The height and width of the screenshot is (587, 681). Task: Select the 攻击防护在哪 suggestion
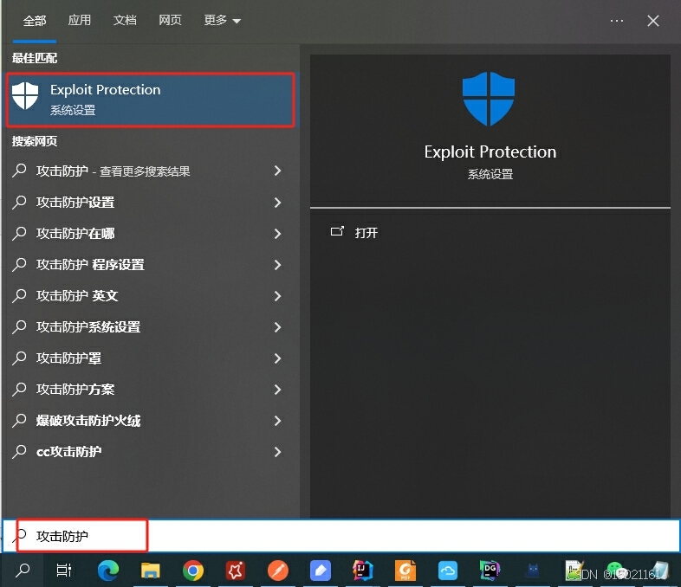(x=150, y=234)
